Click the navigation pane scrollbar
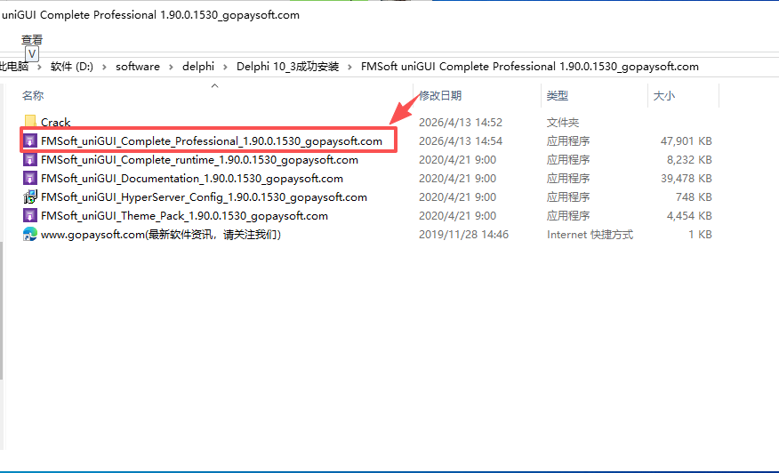The height and width of the screenshot is (473, 779). [x=2, y=311]
